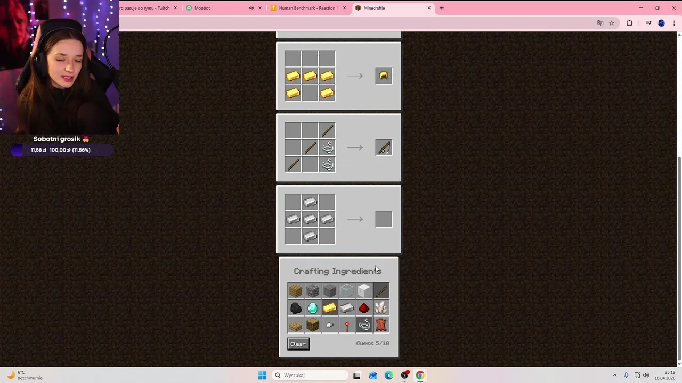Select the leather ingredient
Screen dimensions: 682x383
tap(381, 324)
